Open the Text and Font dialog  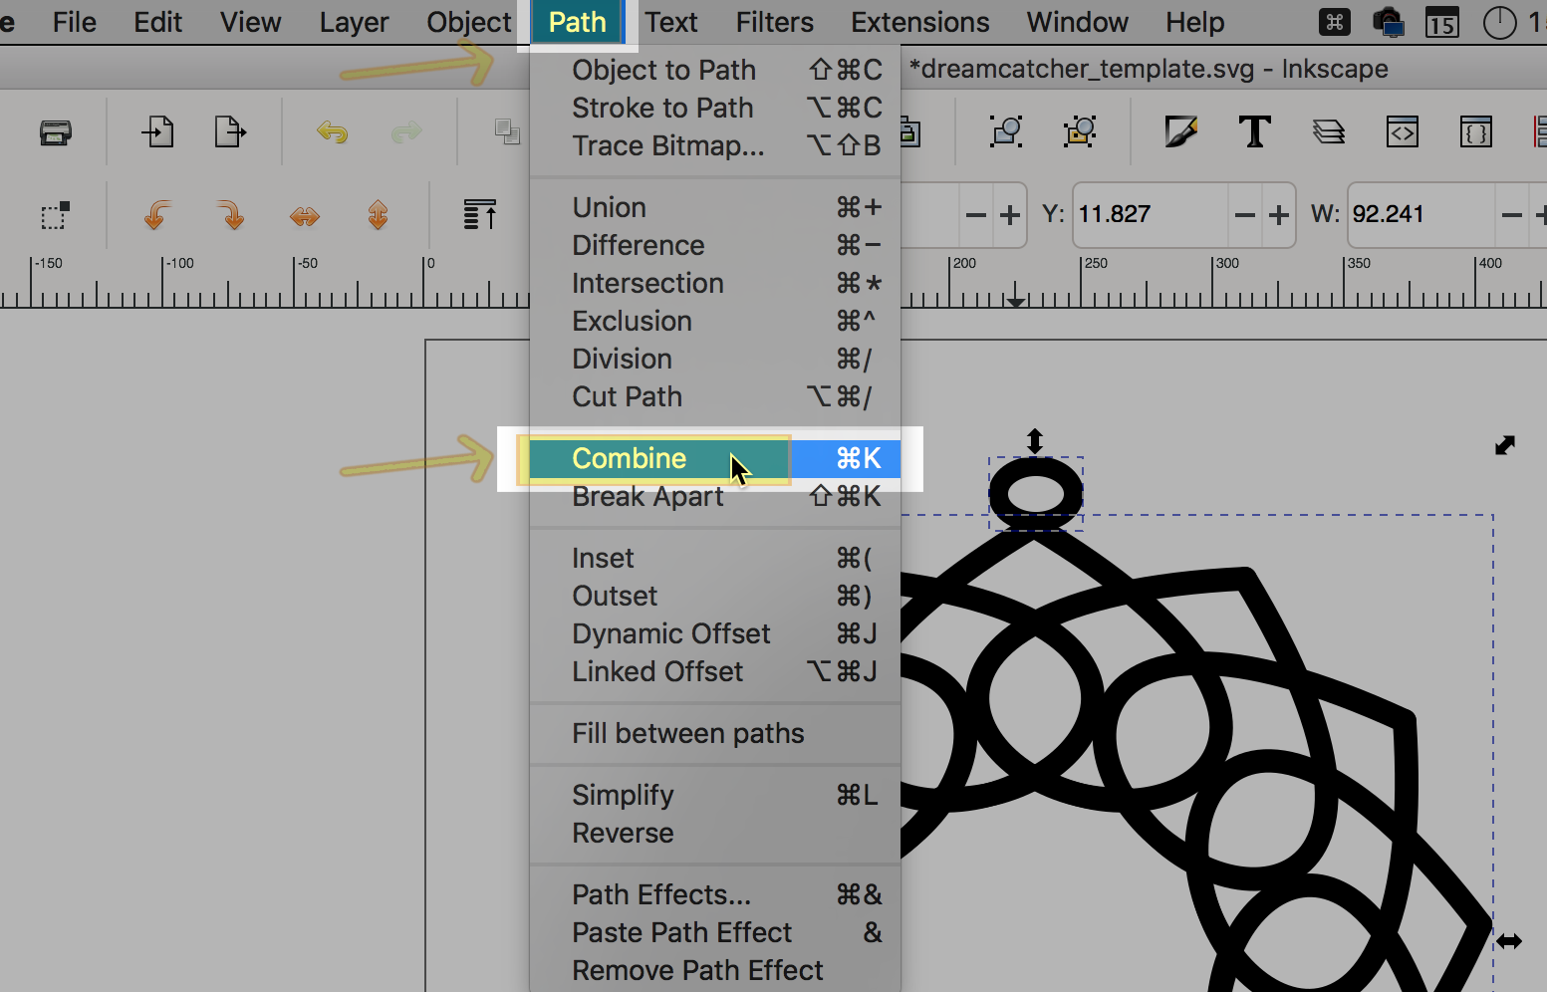(1254, 131)
